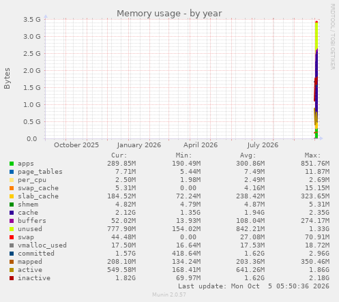The height and width of the screenshot is (302, 339).
Task: Click the 'committed' legend label
Action: (36, 254)
